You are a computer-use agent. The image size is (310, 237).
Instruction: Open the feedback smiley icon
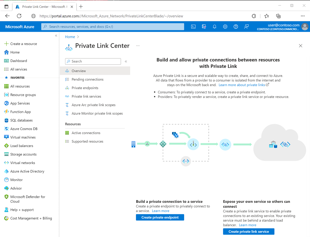click(x=246, y=26)
